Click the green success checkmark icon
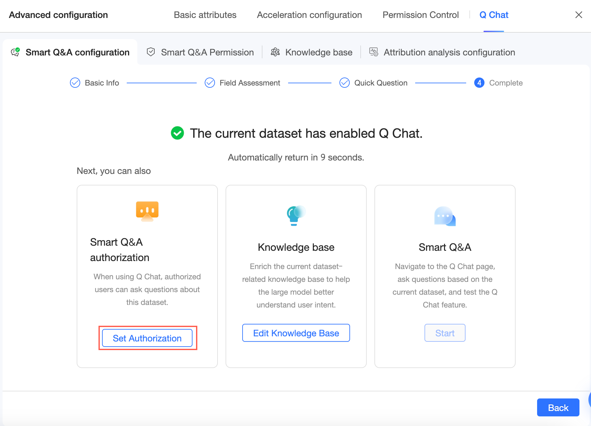Viewport: 591px width, 426px height. pos(177,133)
